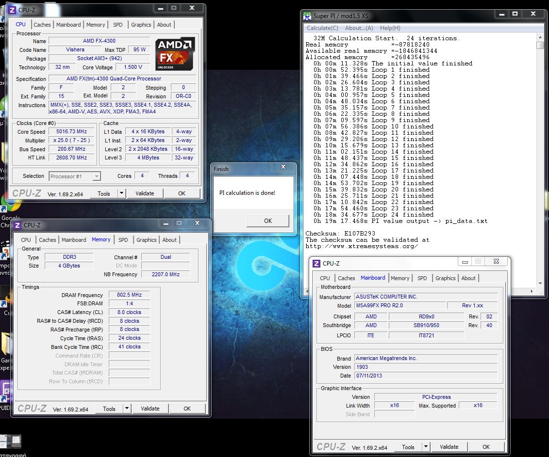Click the Package value "Socket AM3+ (942)"

[100, 58]
